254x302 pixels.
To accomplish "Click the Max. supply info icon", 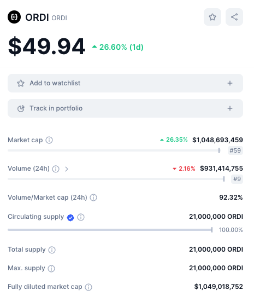I will coord(51,269).
